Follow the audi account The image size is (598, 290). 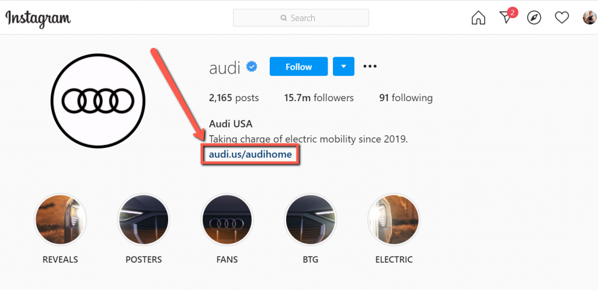[x=298, y=67]
